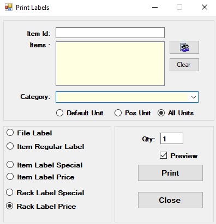Click the item search icon button
This screenshot has height=224, width=216.
(x=184, y=47)
